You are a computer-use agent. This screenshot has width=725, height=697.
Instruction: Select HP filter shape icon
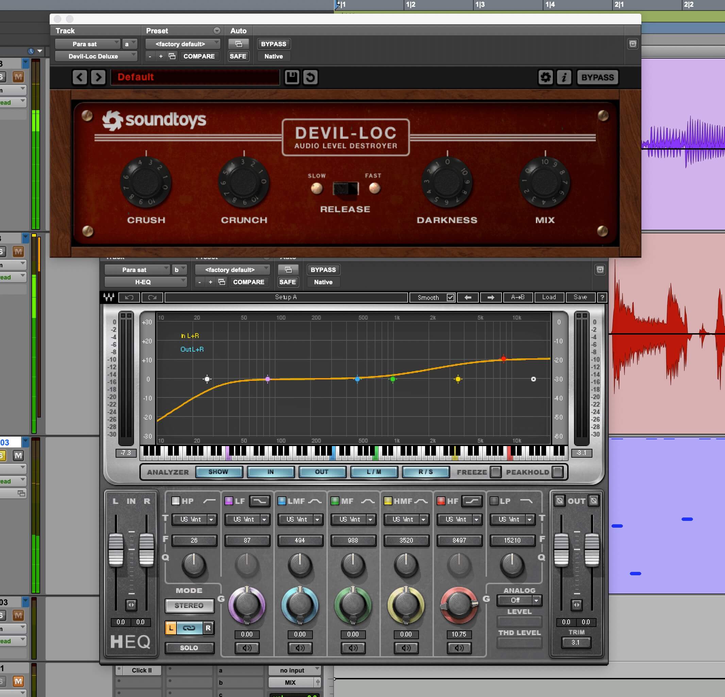point(209,501)
